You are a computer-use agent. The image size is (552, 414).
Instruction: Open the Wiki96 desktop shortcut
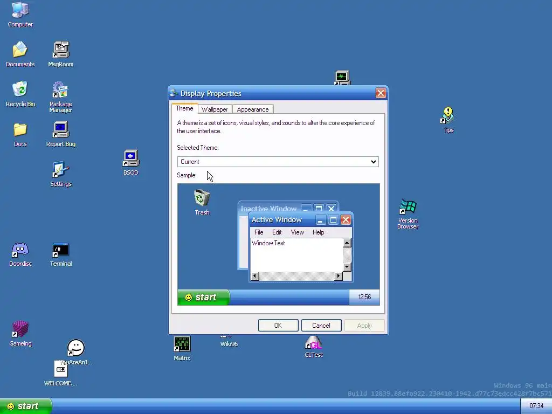(229, 341)
